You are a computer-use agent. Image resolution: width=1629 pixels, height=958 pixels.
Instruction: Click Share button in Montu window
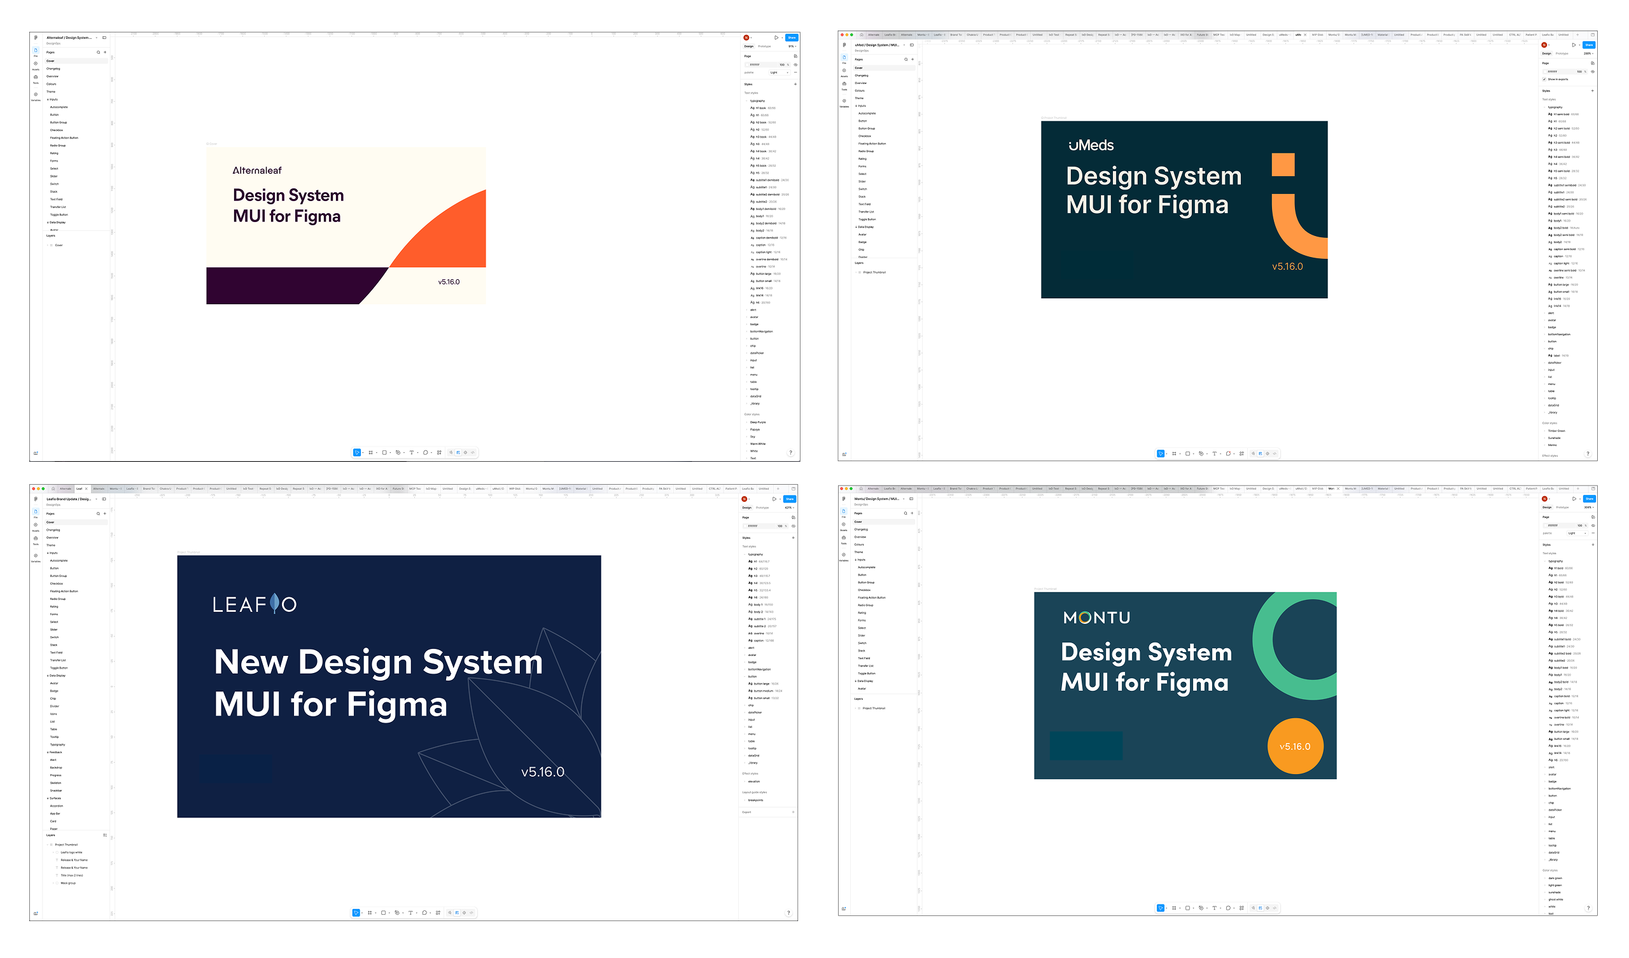[1590, 499]
